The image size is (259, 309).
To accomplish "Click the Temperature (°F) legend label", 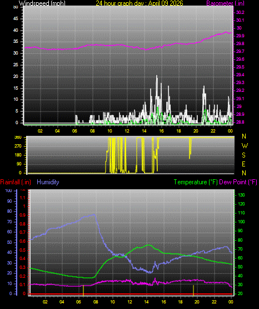I will (196, 182).
